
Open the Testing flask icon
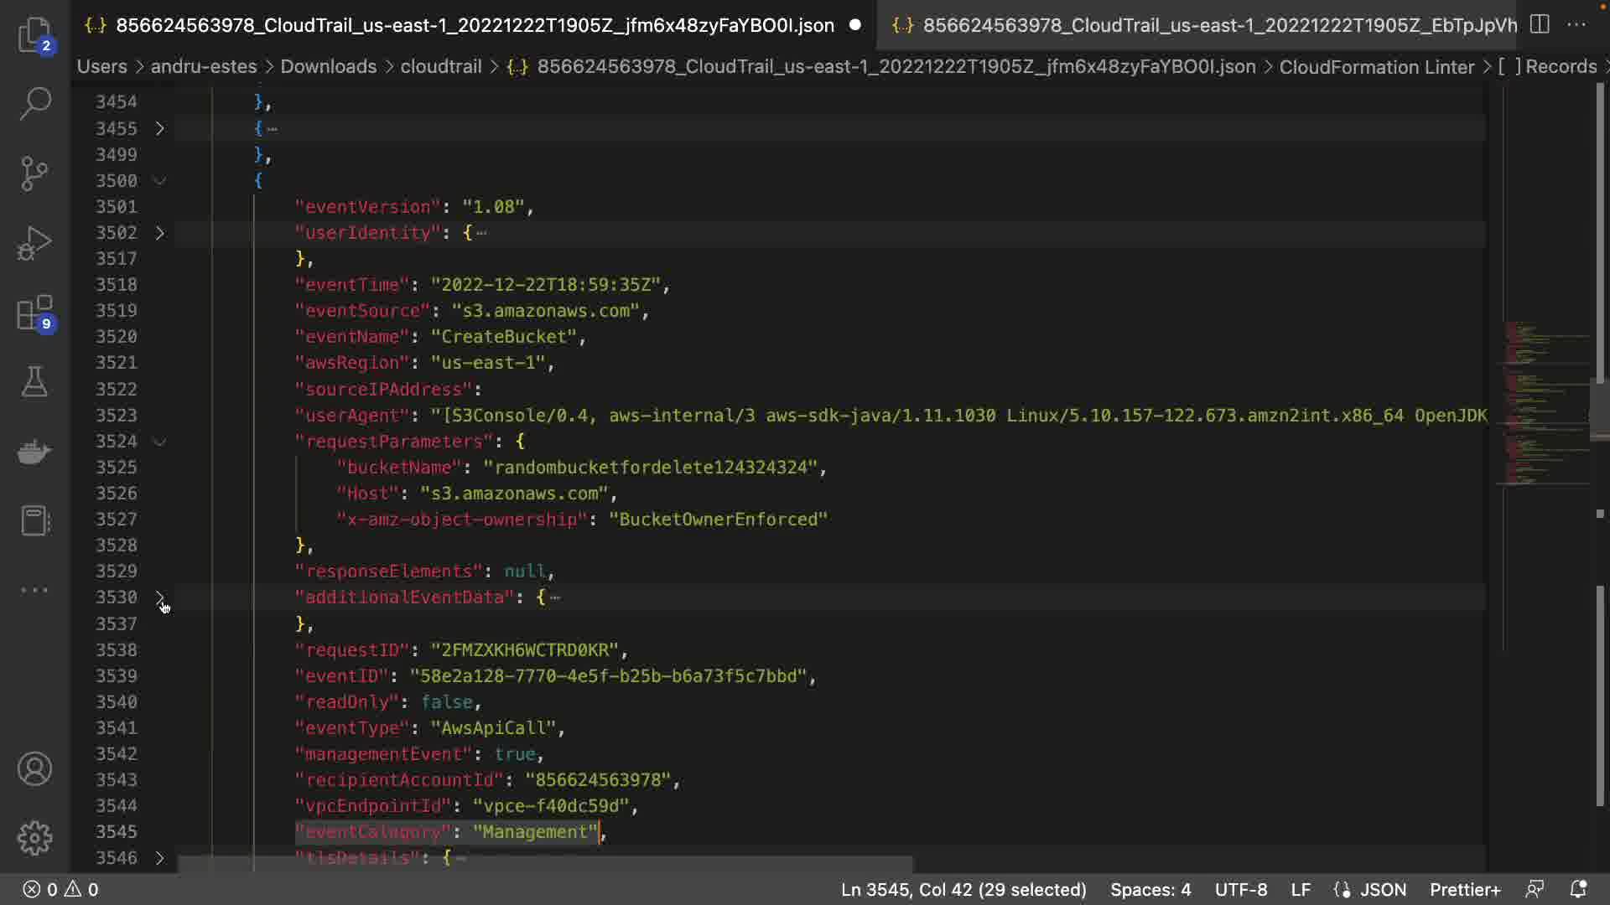[x=35, y=382]
